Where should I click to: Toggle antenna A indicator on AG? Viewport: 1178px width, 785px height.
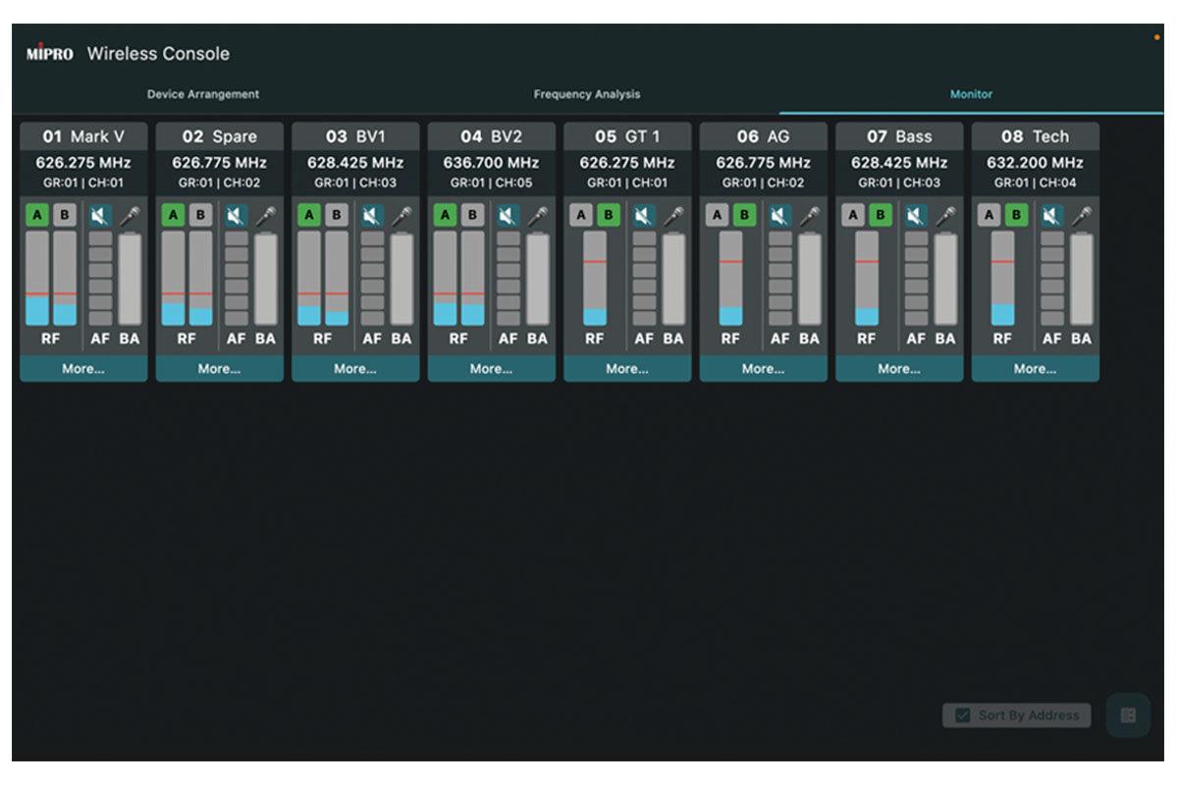pyautogui.click(x=717, y=216)
